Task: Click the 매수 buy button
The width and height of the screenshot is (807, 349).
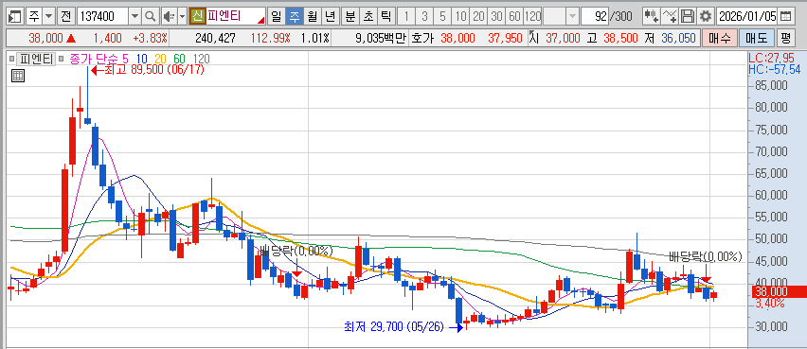Action: (720, 38)
